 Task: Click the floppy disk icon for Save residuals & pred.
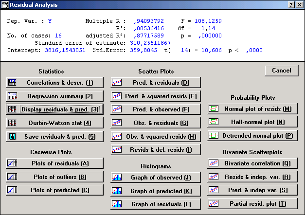12,136
